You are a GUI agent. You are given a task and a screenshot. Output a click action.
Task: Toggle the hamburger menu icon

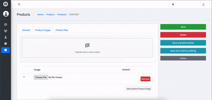click(19, 4)
